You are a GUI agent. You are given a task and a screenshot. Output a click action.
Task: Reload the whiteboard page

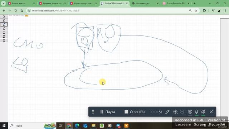[16, 10]
